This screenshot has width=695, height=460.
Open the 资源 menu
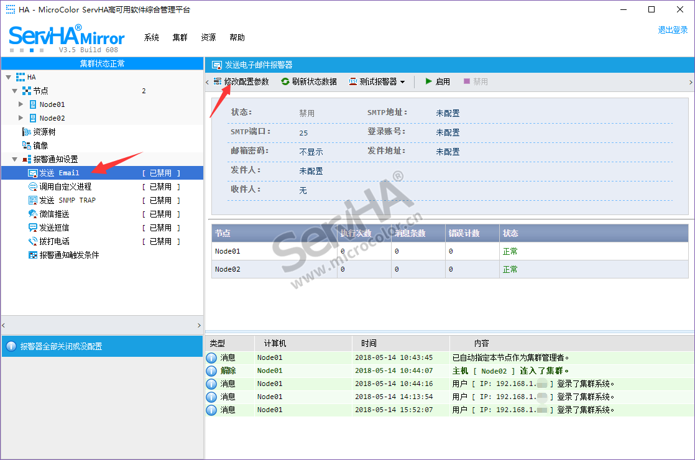[208, 37]
